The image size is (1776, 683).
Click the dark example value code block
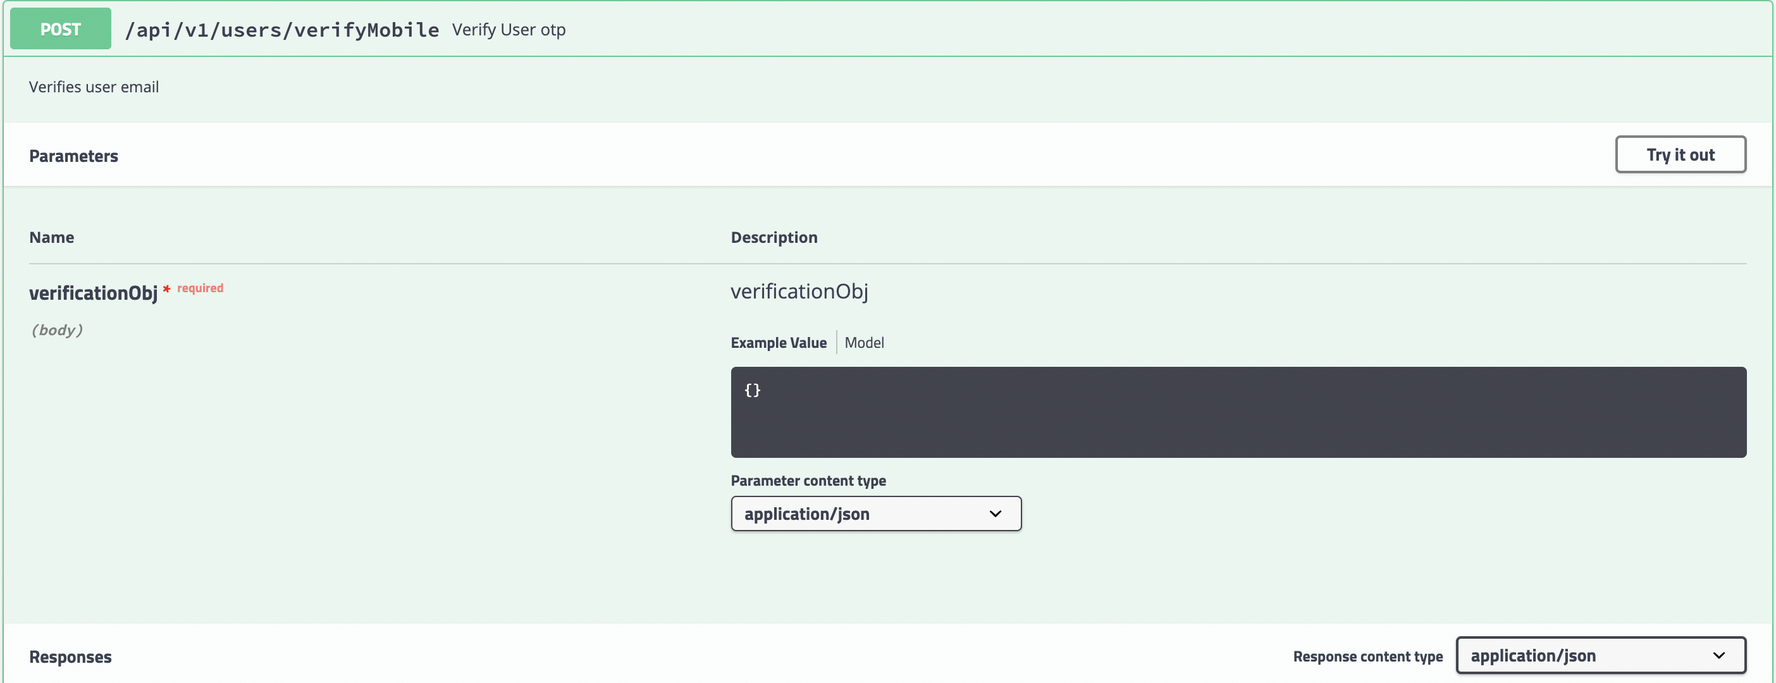pos(1238,412)
